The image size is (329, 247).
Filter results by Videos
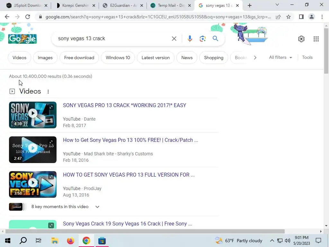tap(19, 58)
